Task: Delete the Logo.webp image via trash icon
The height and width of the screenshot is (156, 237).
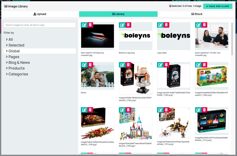Action: coord(166,25)
